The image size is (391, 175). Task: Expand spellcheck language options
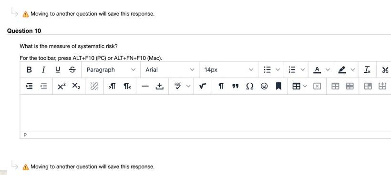(188, 86)
